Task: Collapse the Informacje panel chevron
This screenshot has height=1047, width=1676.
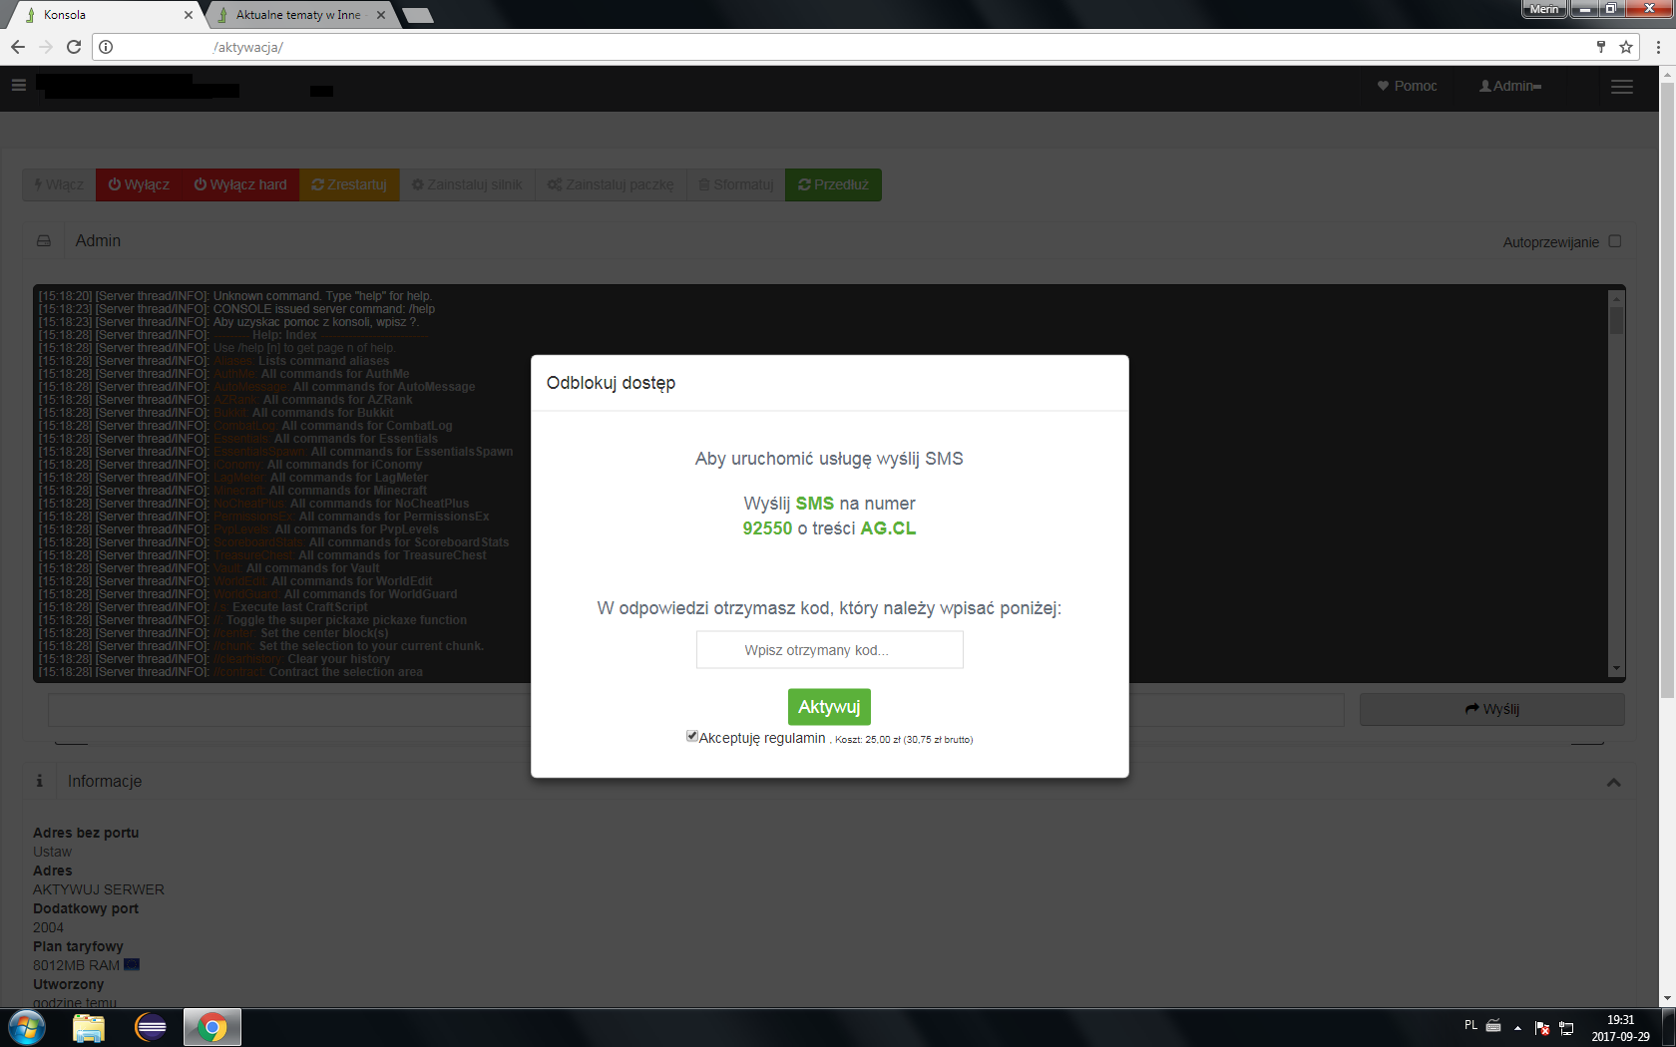Action: pyautogui.click(x=1613, y=783)
